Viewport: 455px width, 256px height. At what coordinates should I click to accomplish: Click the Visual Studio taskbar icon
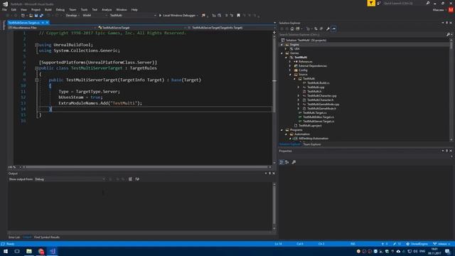[53, 251]
